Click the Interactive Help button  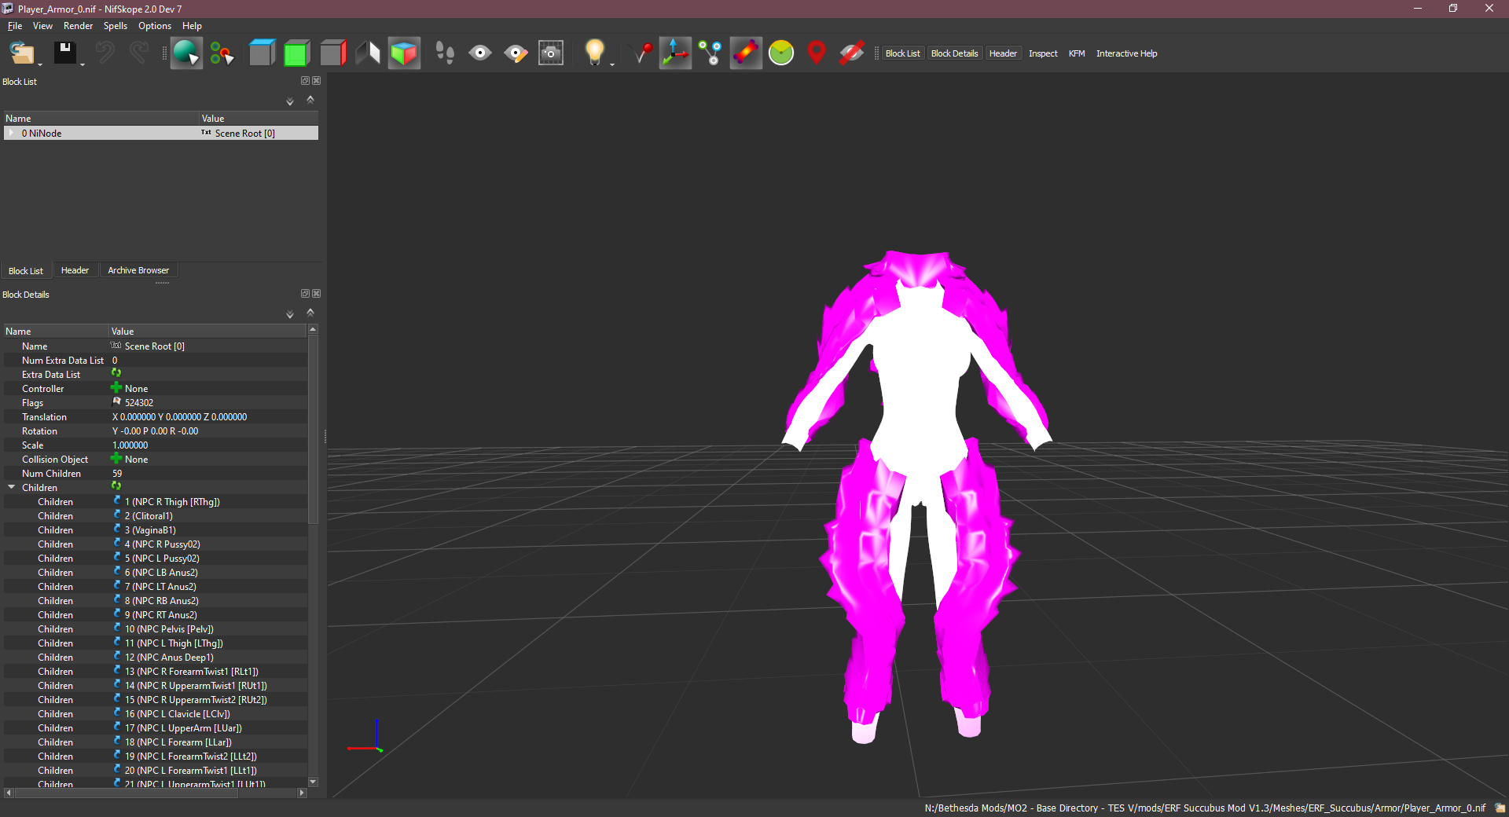tap(1126, 53)
